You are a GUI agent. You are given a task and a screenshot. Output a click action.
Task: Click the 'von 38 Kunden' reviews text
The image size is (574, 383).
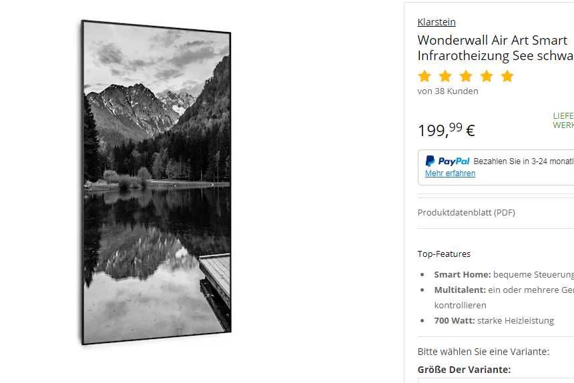pyautogui.click(x=448, y=91)
